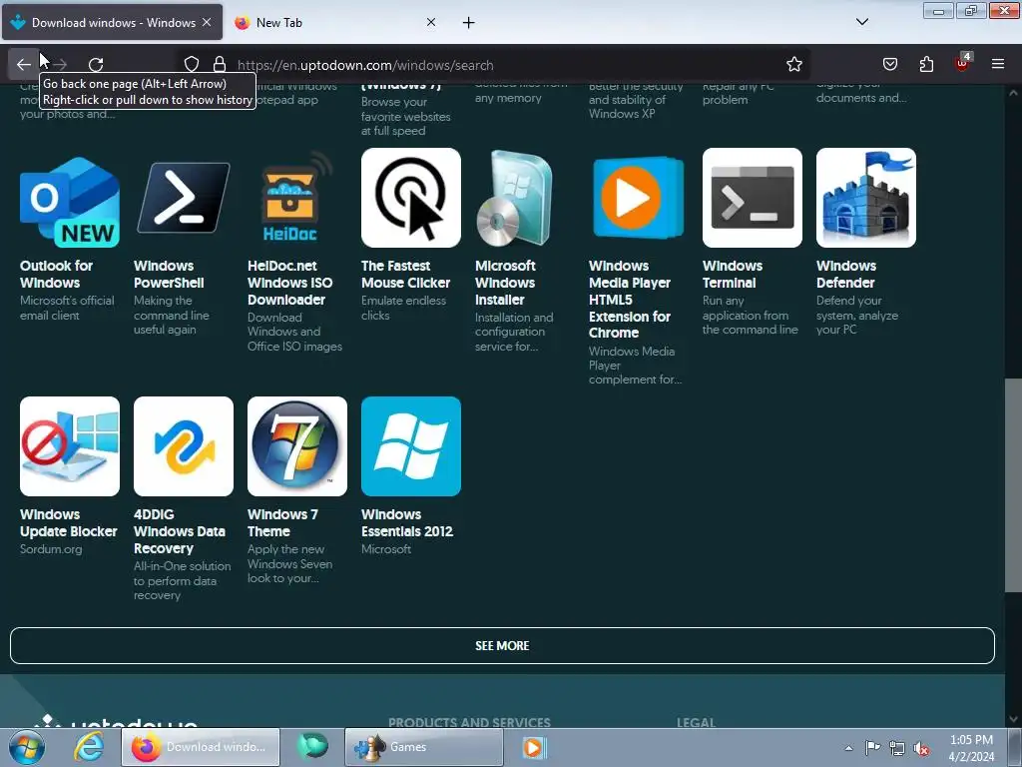Click 'Emulate endless clicks' description
Screen dimensions: 1022x767
point(403,308)
